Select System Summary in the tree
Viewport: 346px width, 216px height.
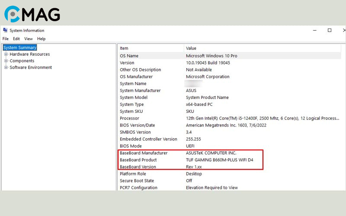point(20,48)
